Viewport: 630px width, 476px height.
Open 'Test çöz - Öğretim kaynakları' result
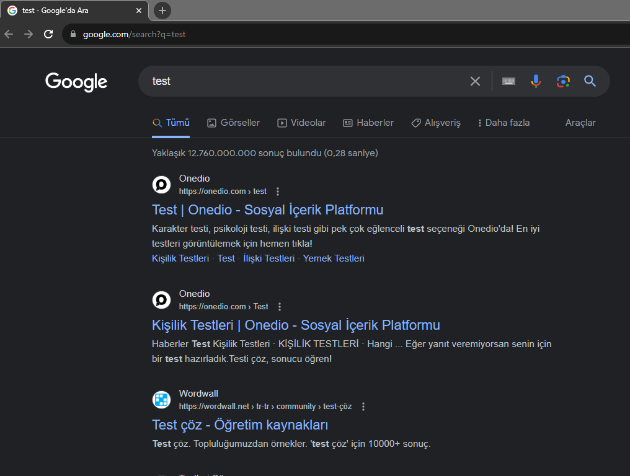click(x=240, y=425)
